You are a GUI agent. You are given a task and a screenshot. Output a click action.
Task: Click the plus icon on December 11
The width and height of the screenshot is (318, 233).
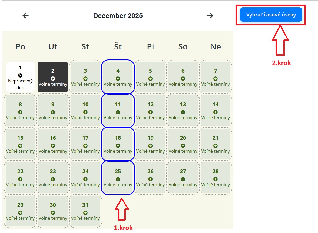(x=118, y=112)
